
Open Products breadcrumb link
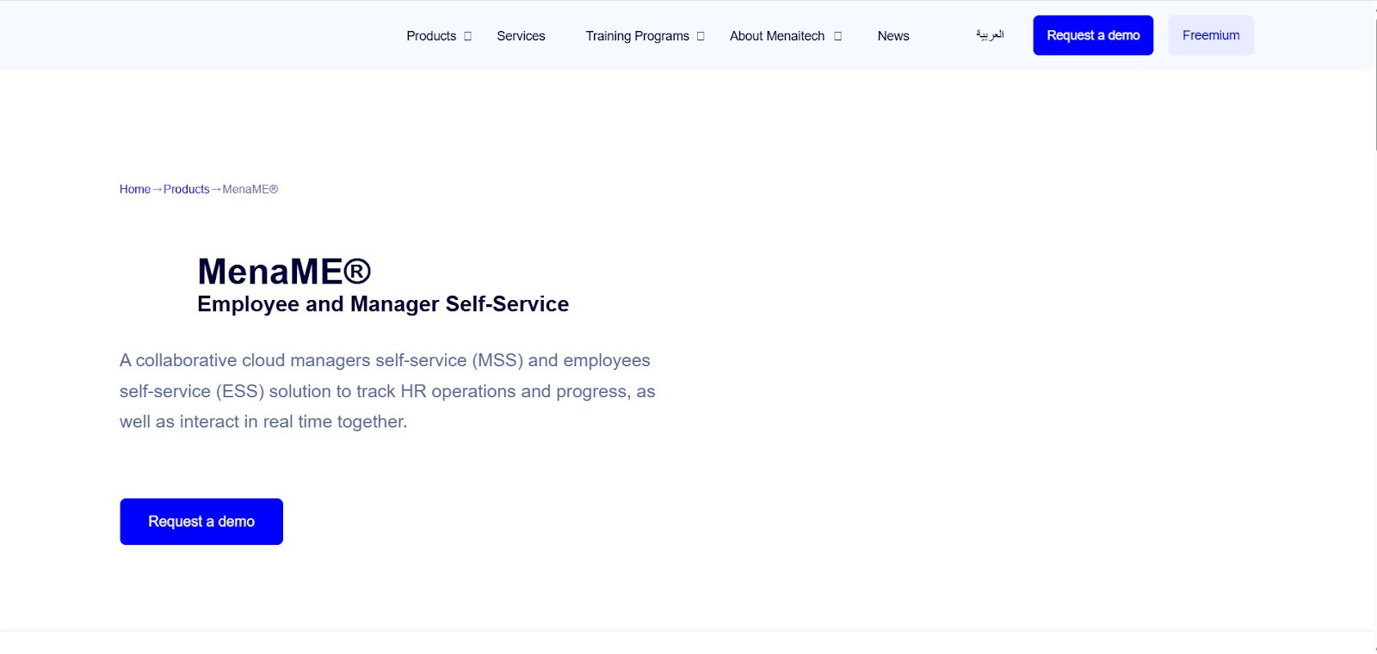pos(187,189)
